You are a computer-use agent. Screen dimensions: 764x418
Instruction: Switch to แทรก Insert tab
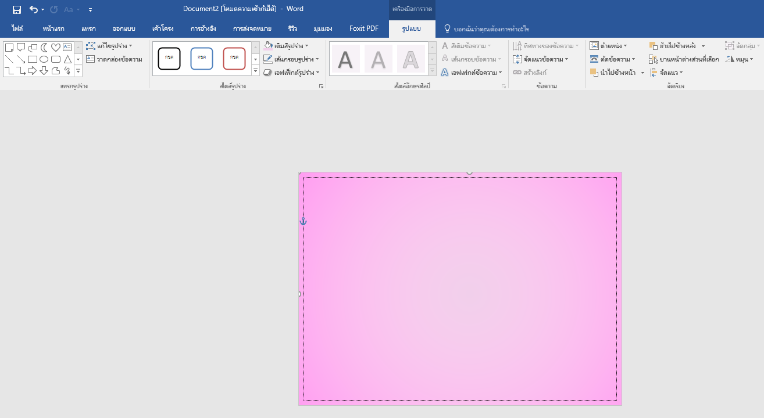point(88,28)
